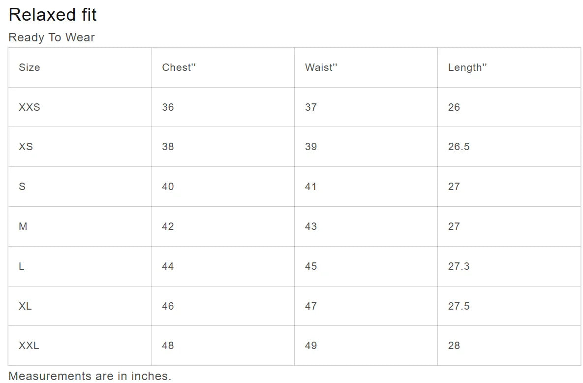Choose the L size row label

[22, 266]
